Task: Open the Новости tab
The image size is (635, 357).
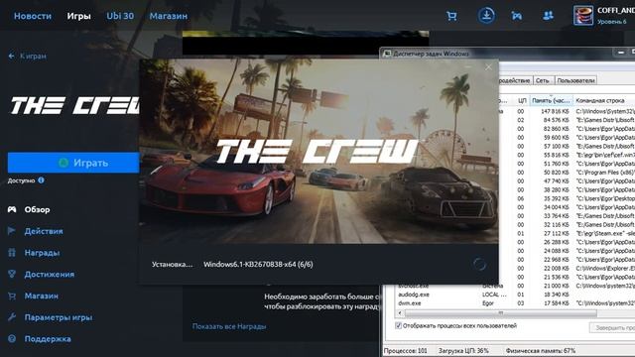Action: click(x=33, y=16)
